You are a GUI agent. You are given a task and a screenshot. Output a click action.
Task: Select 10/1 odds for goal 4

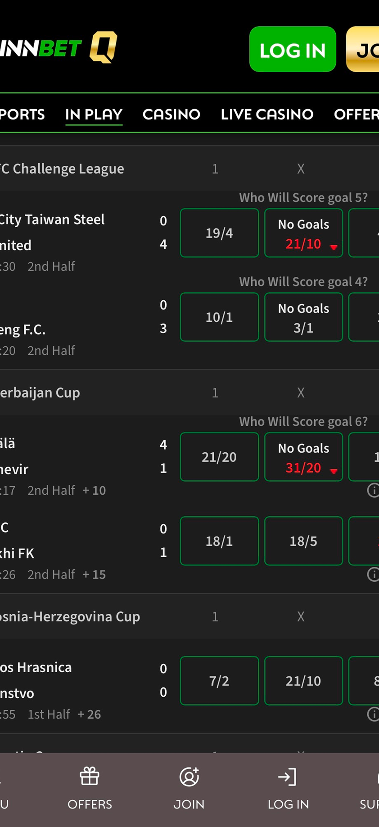click(x=219, y=317)
